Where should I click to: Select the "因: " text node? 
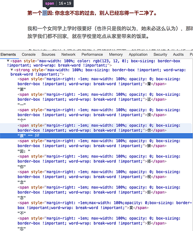24,151
